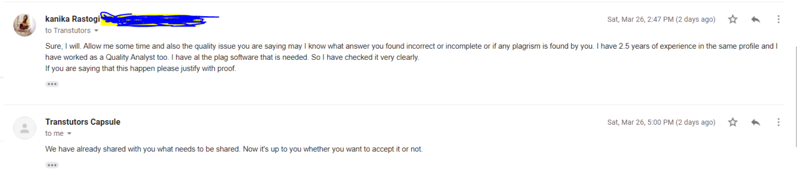
Task: Reply to kanika Rastogi's message
Action: coord(755,19)
